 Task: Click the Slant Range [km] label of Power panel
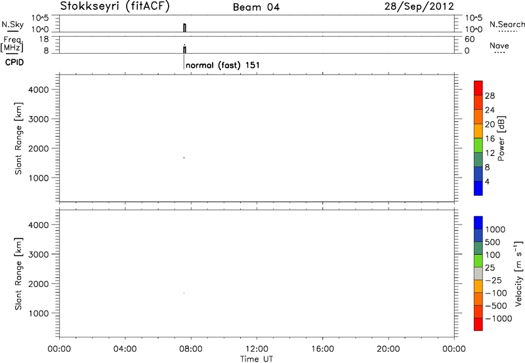18,138
